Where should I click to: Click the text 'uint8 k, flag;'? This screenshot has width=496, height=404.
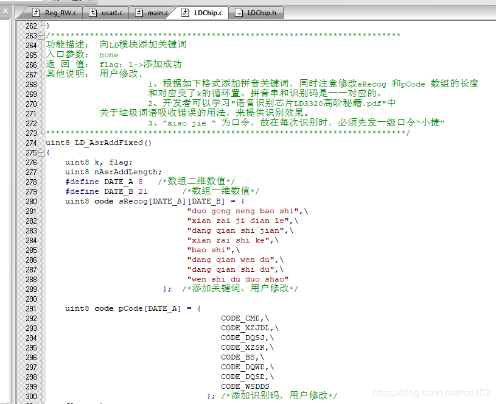(99, 163)
